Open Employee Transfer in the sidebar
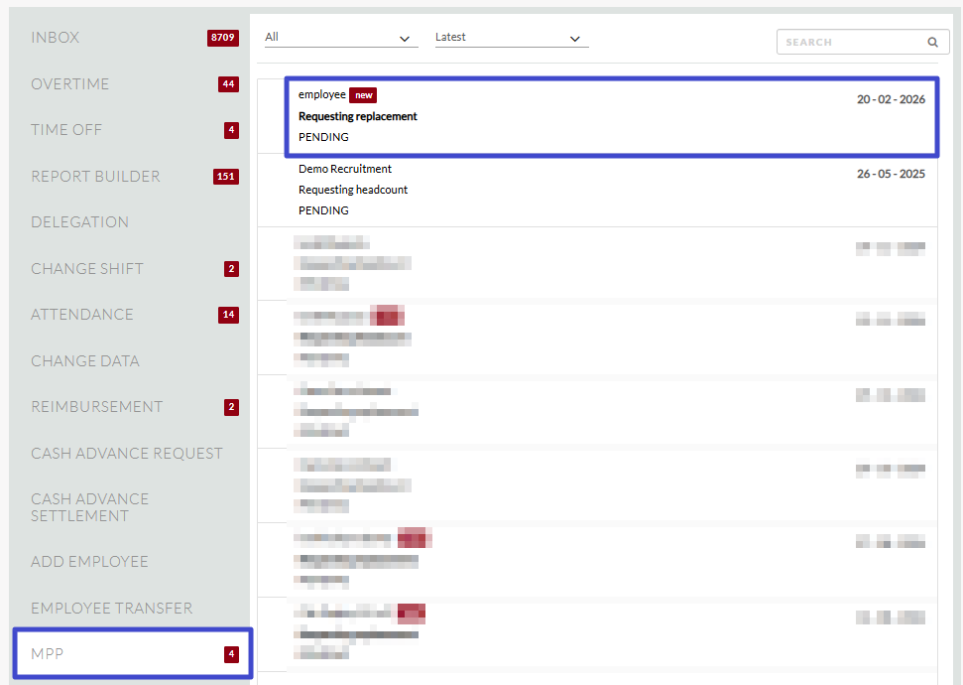Screen dimensions: 963x685 point(111,609)
